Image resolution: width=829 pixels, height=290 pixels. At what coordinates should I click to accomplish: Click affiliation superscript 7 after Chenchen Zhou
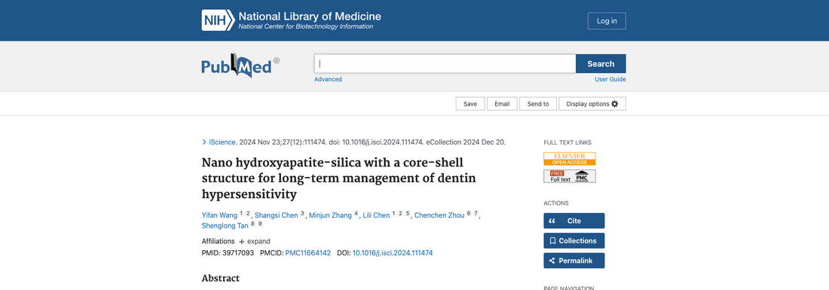[x=476, y=213]
